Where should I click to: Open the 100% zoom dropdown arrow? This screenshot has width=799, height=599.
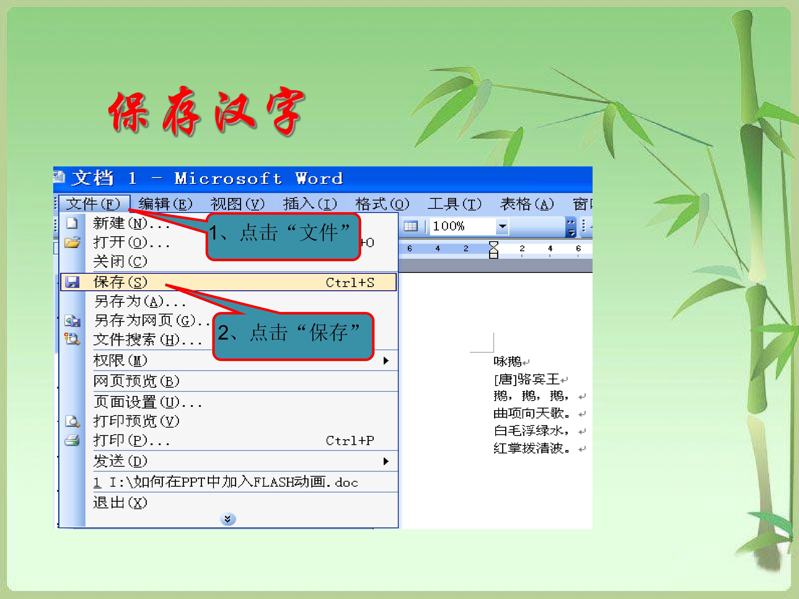(x=502, y=226)
